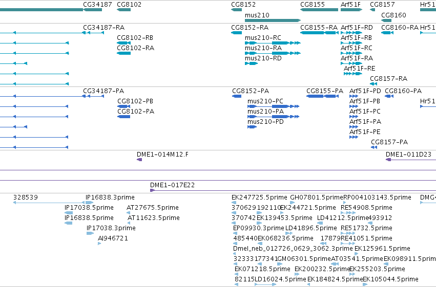Image resolution: width=436 pixels, height=287 pixels.
Task: Click transcript CG34187-RA
Action: [x=103, y=28]
